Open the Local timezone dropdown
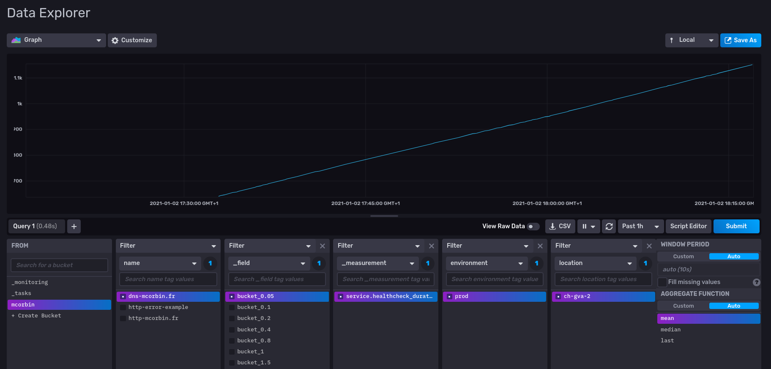The height and width of the screenshot is (369, 771). pyautogui.click(x=692, y=41)
